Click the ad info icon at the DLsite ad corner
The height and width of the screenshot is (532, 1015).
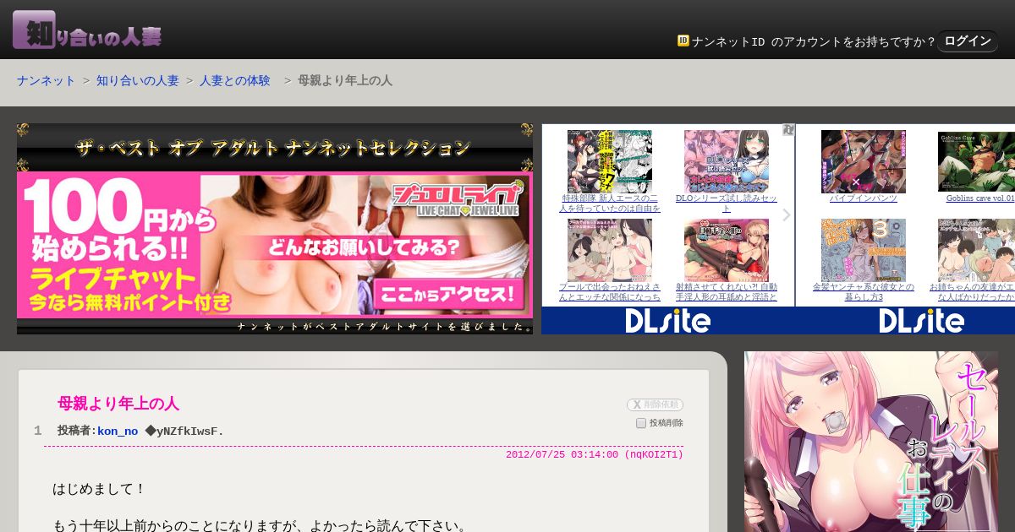[x=788, y=130]
